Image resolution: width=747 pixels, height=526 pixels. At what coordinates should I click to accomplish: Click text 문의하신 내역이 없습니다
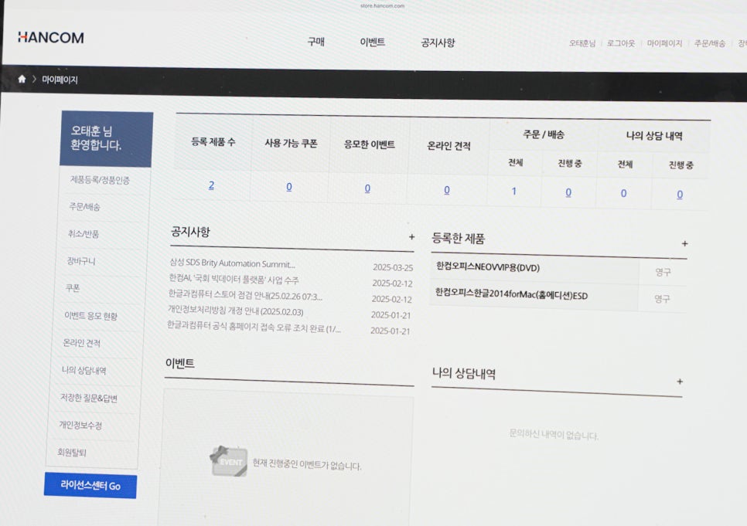click(x=554, y=434)
